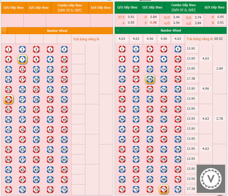Choose highlighted ball 74 in green panel
Image resolution: width=228 pixels, height=196 pixels.
pyautogui.click(x=164, y=189)
